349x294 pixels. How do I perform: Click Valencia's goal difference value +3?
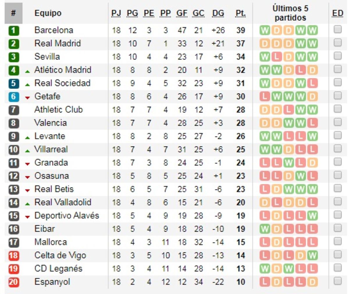pos(218,122)
